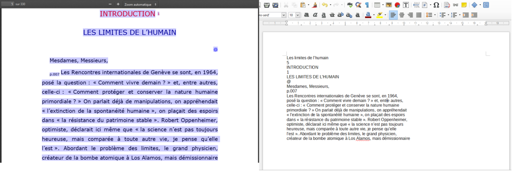Insert an image with the picture icon
This screenshot has width=515, height=172.
coord(389,5)
